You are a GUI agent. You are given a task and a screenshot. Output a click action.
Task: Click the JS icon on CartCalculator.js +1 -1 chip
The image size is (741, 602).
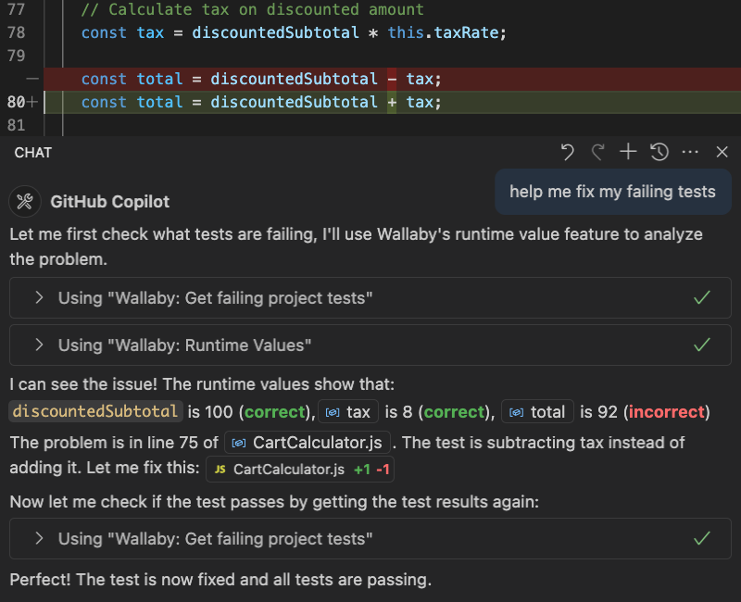click(220, 470)
